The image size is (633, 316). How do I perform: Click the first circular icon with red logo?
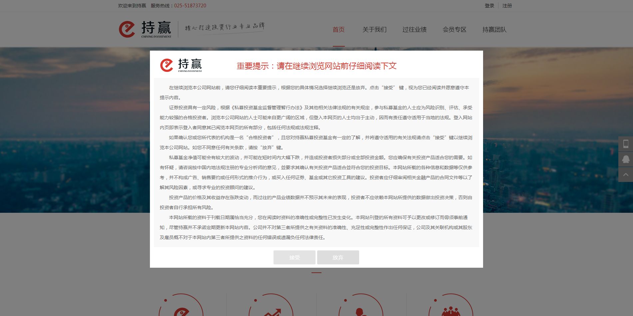[x=181, y=305]
